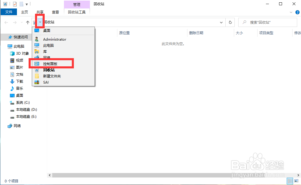The height and width of the screenshot is (185, 301).
Task: Open 图片 in the sidebar
Action: (x=20, y=68)
